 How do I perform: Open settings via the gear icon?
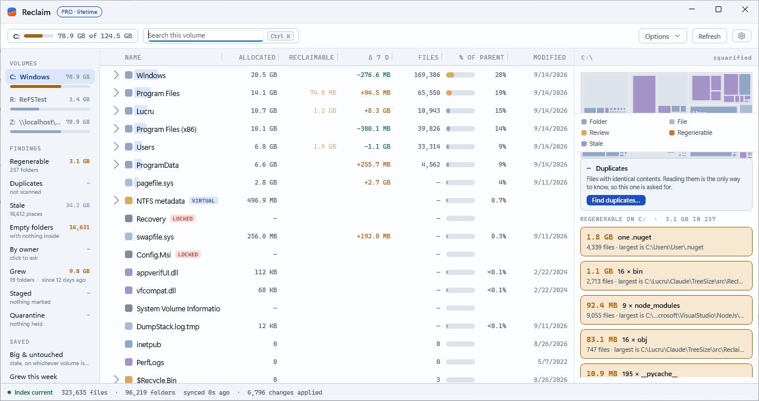point(742,36)
